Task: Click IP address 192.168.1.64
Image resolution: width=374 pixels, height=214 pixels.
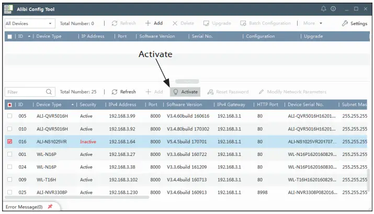Action: pos(122,142)
